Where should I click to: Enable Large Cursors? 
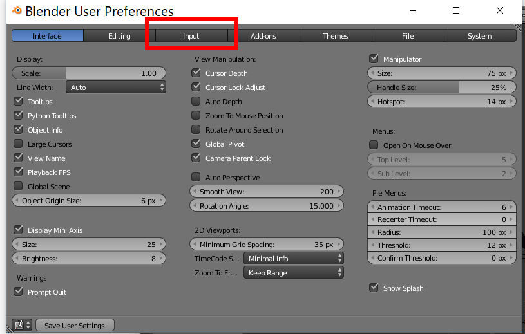pyautogui.click(x=18, y=144)
